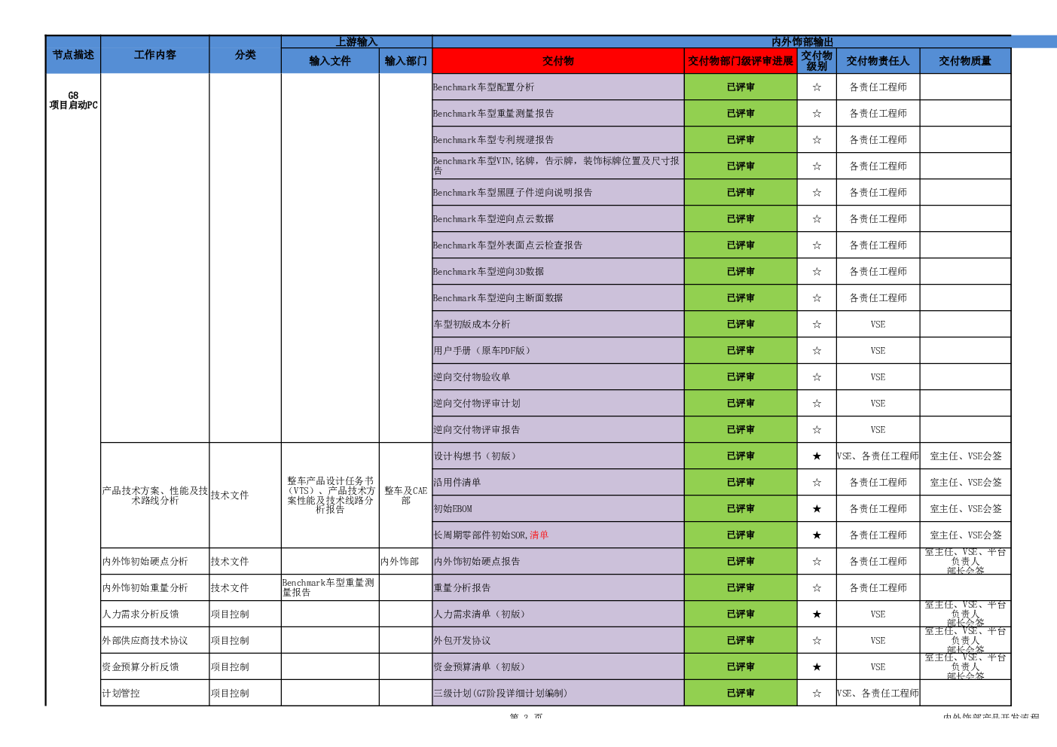Select the 内外饰初始硬点报告 deliverable cell
Viewport: 1057px width, 747px height.
(558, 562)
